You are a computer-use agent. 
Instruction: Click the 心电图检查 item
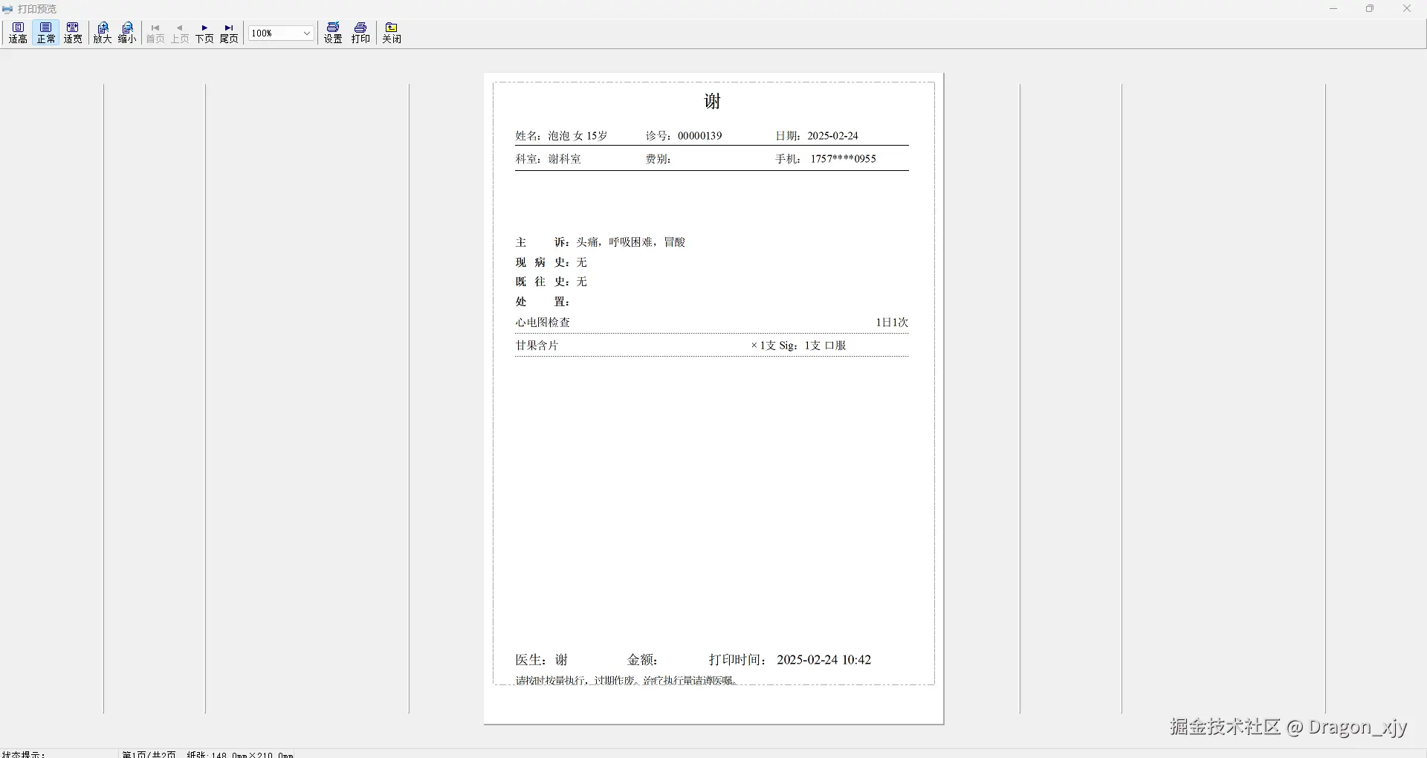point(543,323)
